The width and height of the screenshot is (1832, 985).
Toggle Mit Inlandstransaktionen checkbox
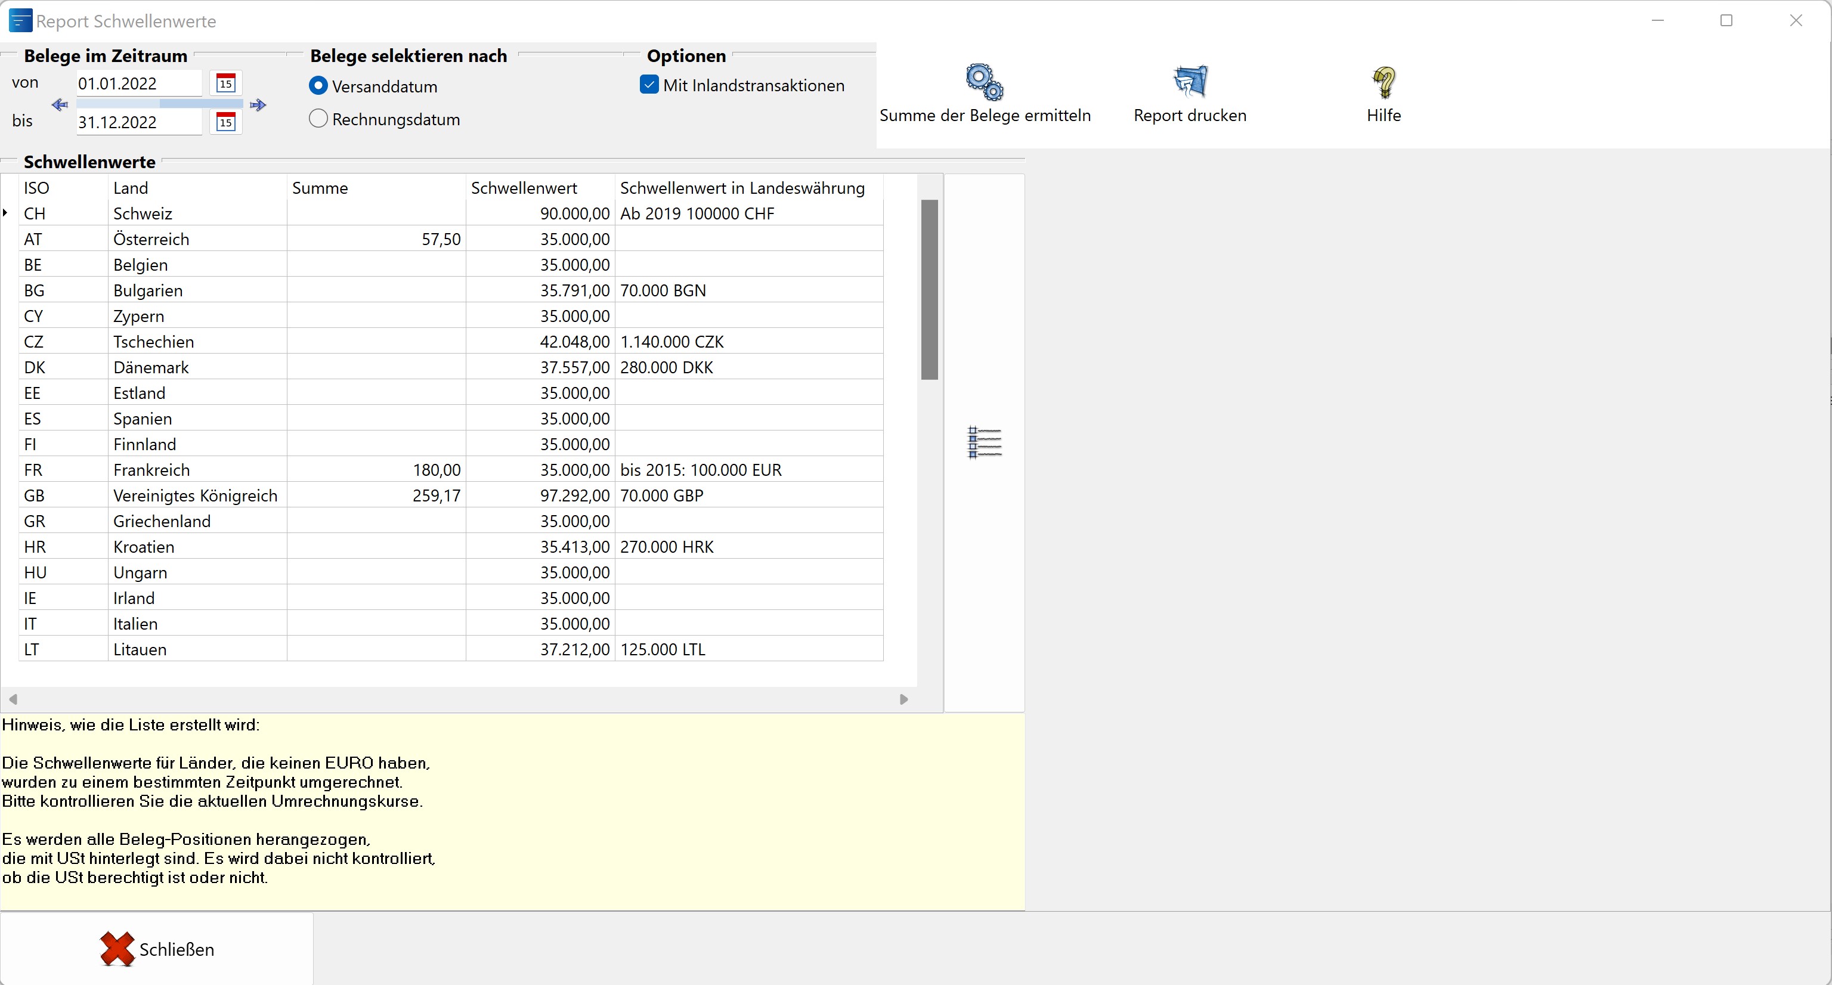(x=649, y=85)
